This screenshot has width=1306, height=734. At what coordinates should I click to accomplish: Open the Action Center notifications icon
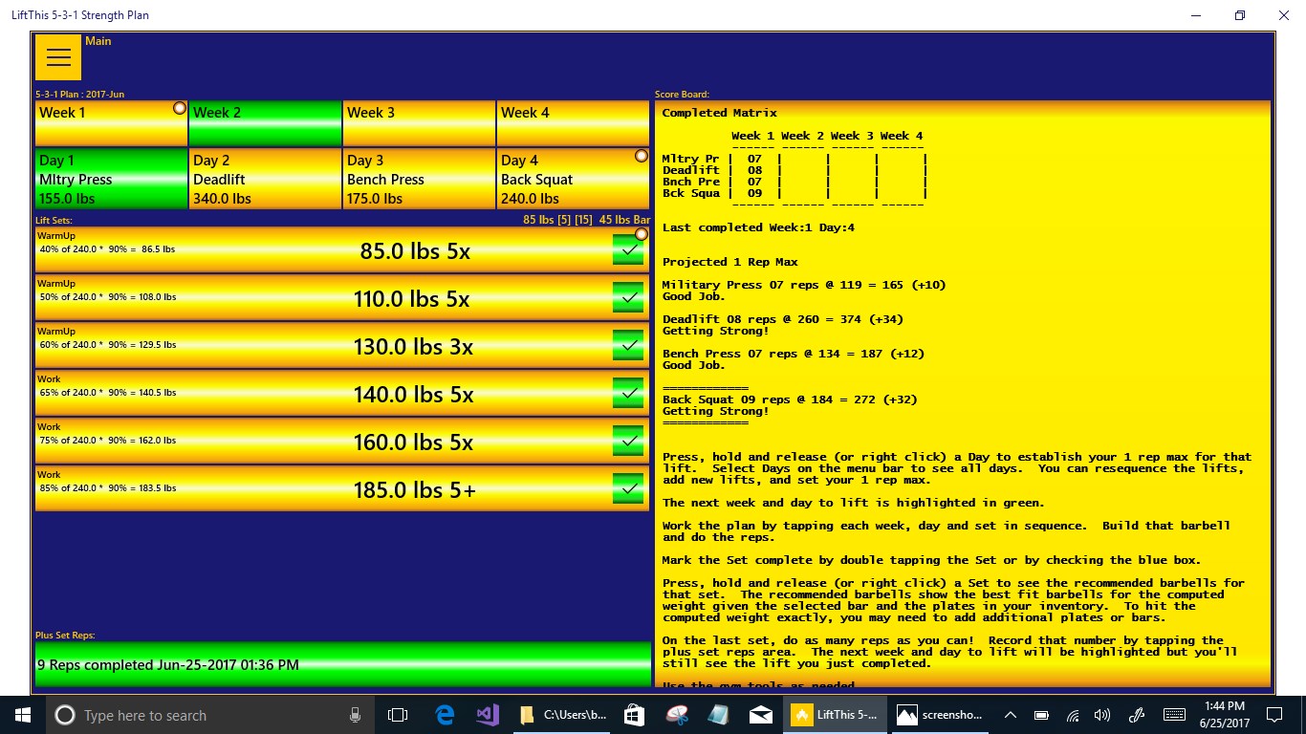[x=1273, y=715]
